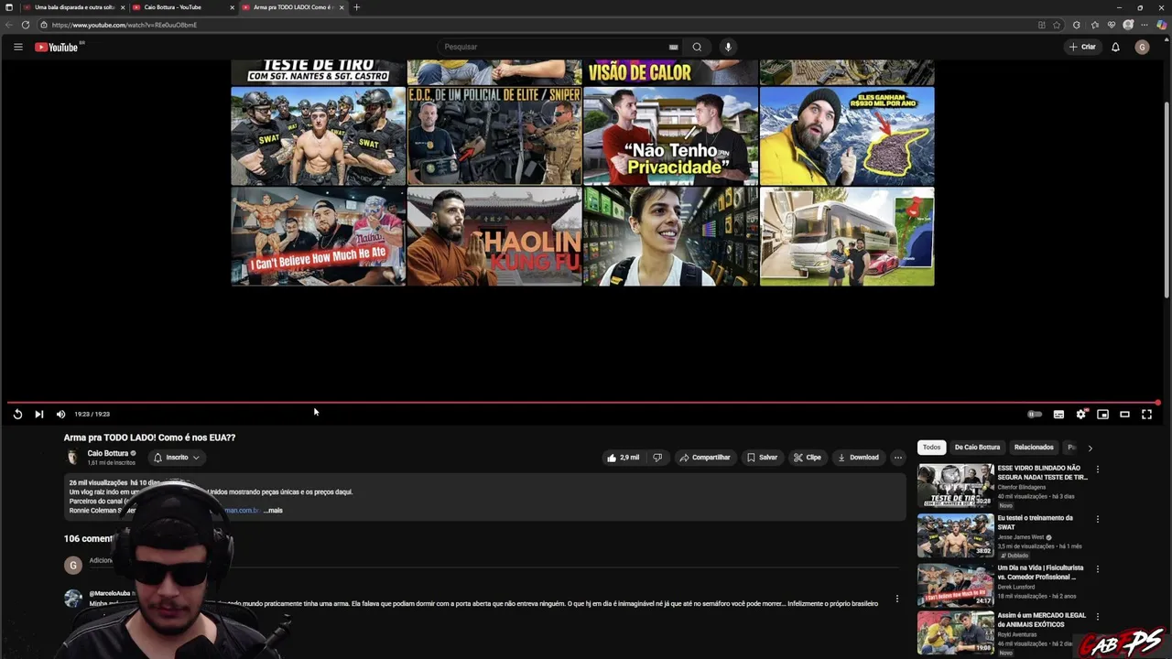Viewport: 1172px width, 659px height.
Task: Open browser extensions icon
Action: (1077, 25)
